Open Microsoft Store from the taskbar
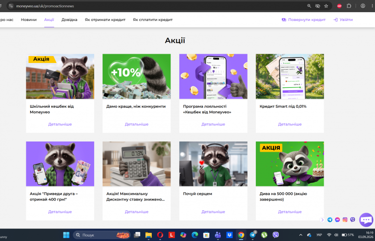The image size is (375, 241). pyautogui.click(x=206, y=235)
